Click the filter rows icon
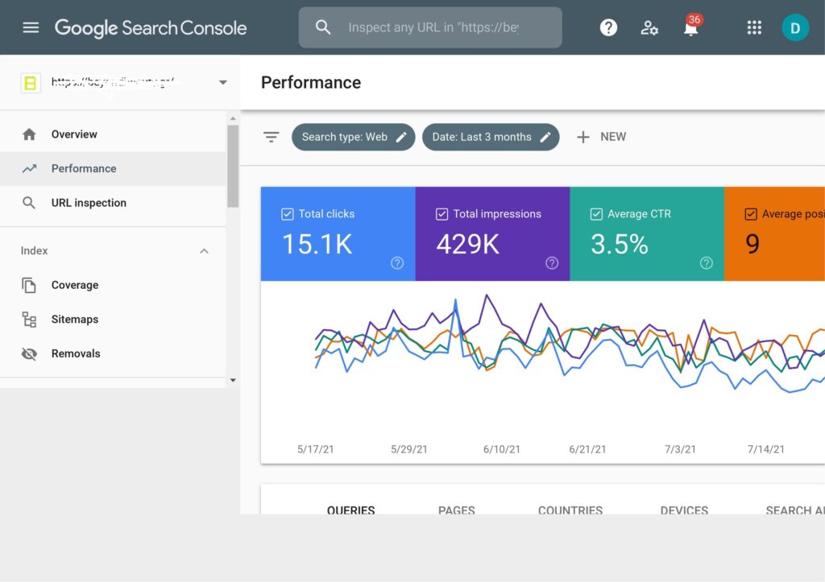 point(272,137)
